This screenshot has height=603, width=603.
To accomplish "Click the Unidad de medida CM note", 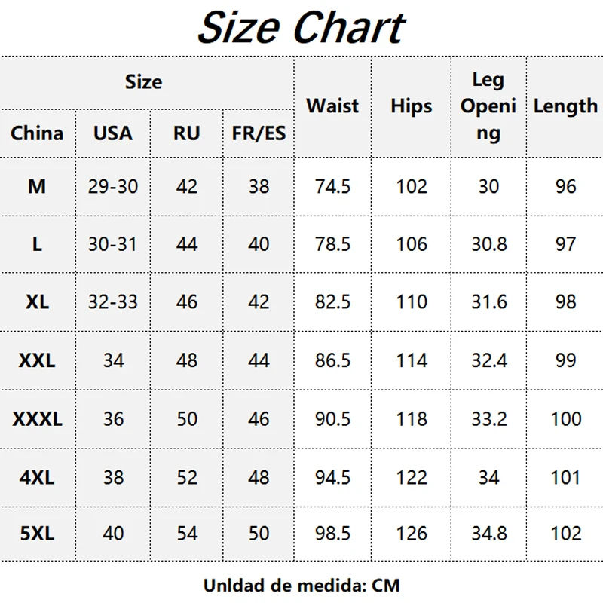I will pos(301,586).
